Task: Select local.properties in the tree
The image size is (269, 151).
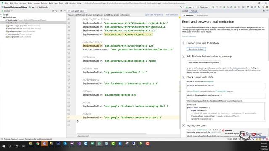Action: tap(18, 37)
